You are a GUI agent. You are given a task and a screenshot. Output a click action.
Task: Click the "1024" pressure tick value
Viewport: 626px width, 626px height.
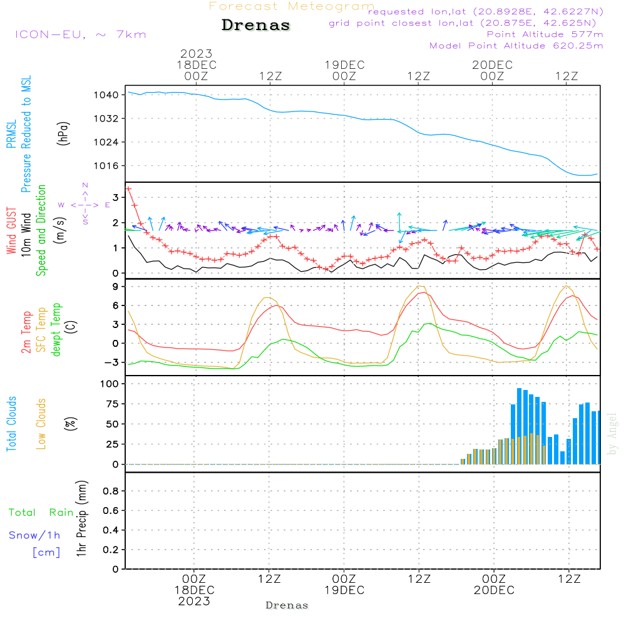(106, 142)
